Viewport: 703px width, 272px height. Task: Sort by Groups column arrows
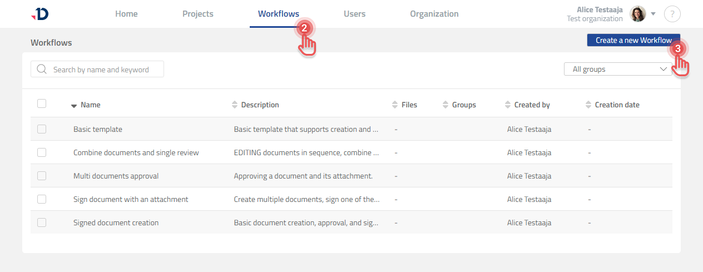pos(445,105)
